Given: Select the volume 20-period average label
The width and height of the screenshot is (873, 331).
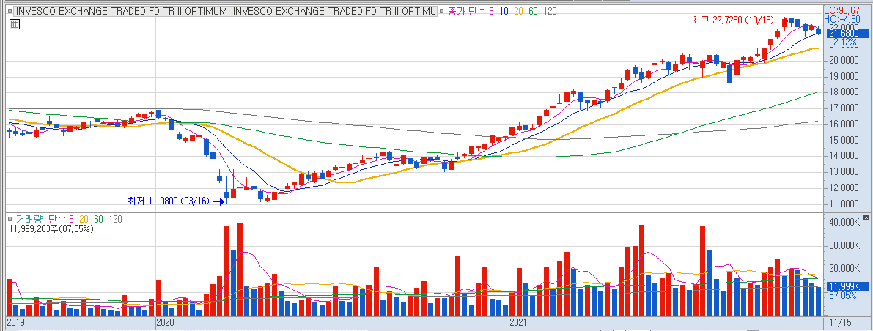Looking at the screenshot, I should (84, 219).
